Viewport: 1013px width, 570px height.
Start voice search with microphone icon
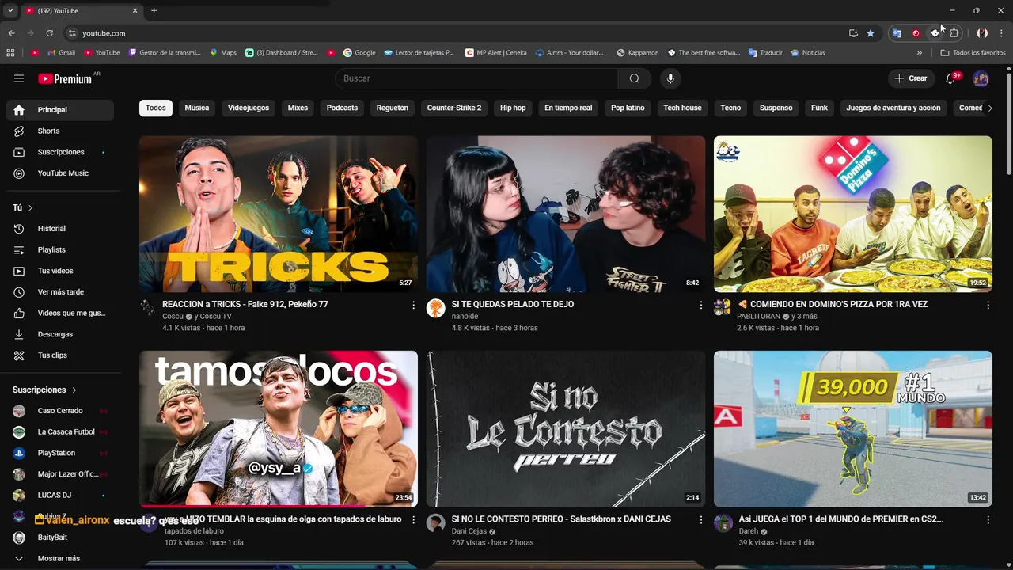[x=670, y=78]
